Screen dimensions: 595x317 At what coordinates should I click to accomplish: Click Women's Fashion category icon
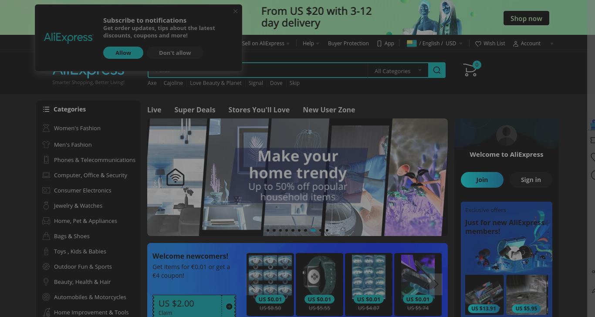click(x=46, y=128)
